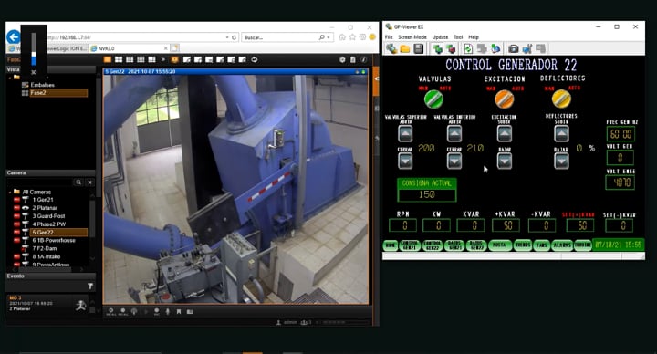
Task: Click the camera list search magnifier icon
Action: 78,182
